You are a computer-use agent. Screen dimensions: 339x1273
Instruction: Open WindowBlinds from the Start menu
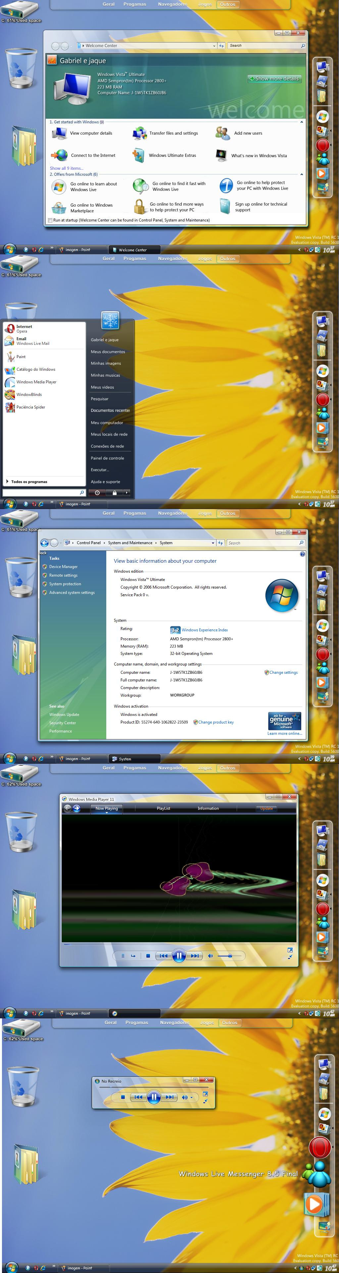coord(28,394)
